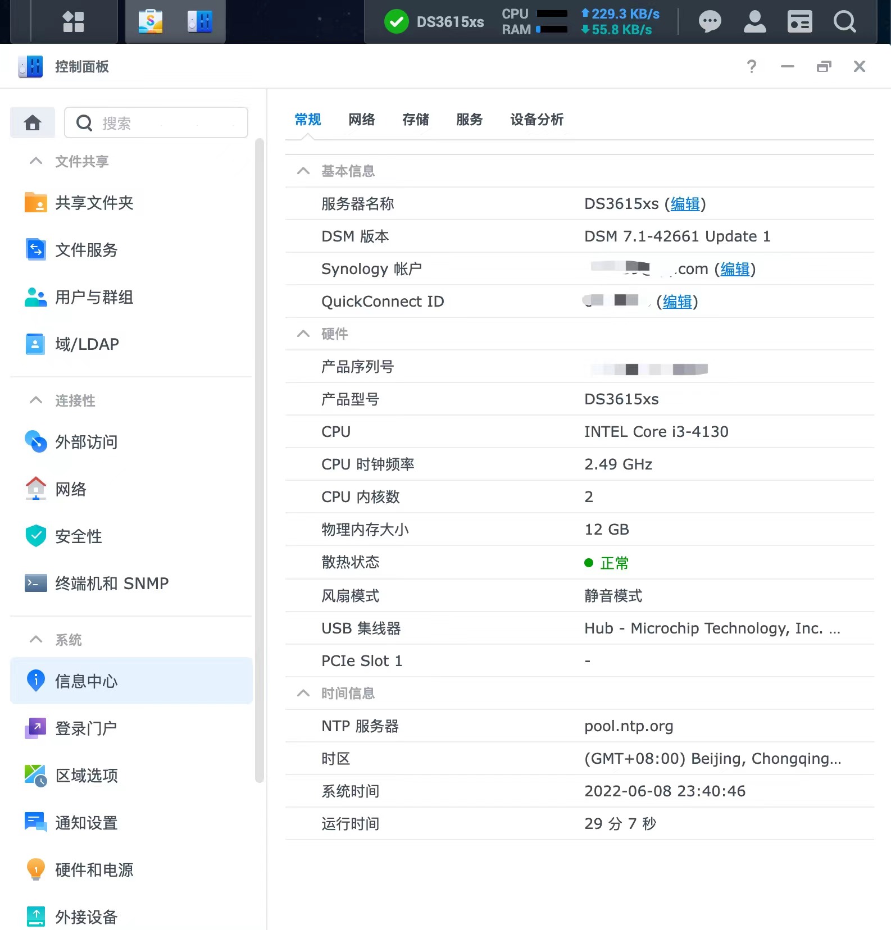Open the 终端机和 SNMP icon
891x930 pixels.
tap(36, 583)
